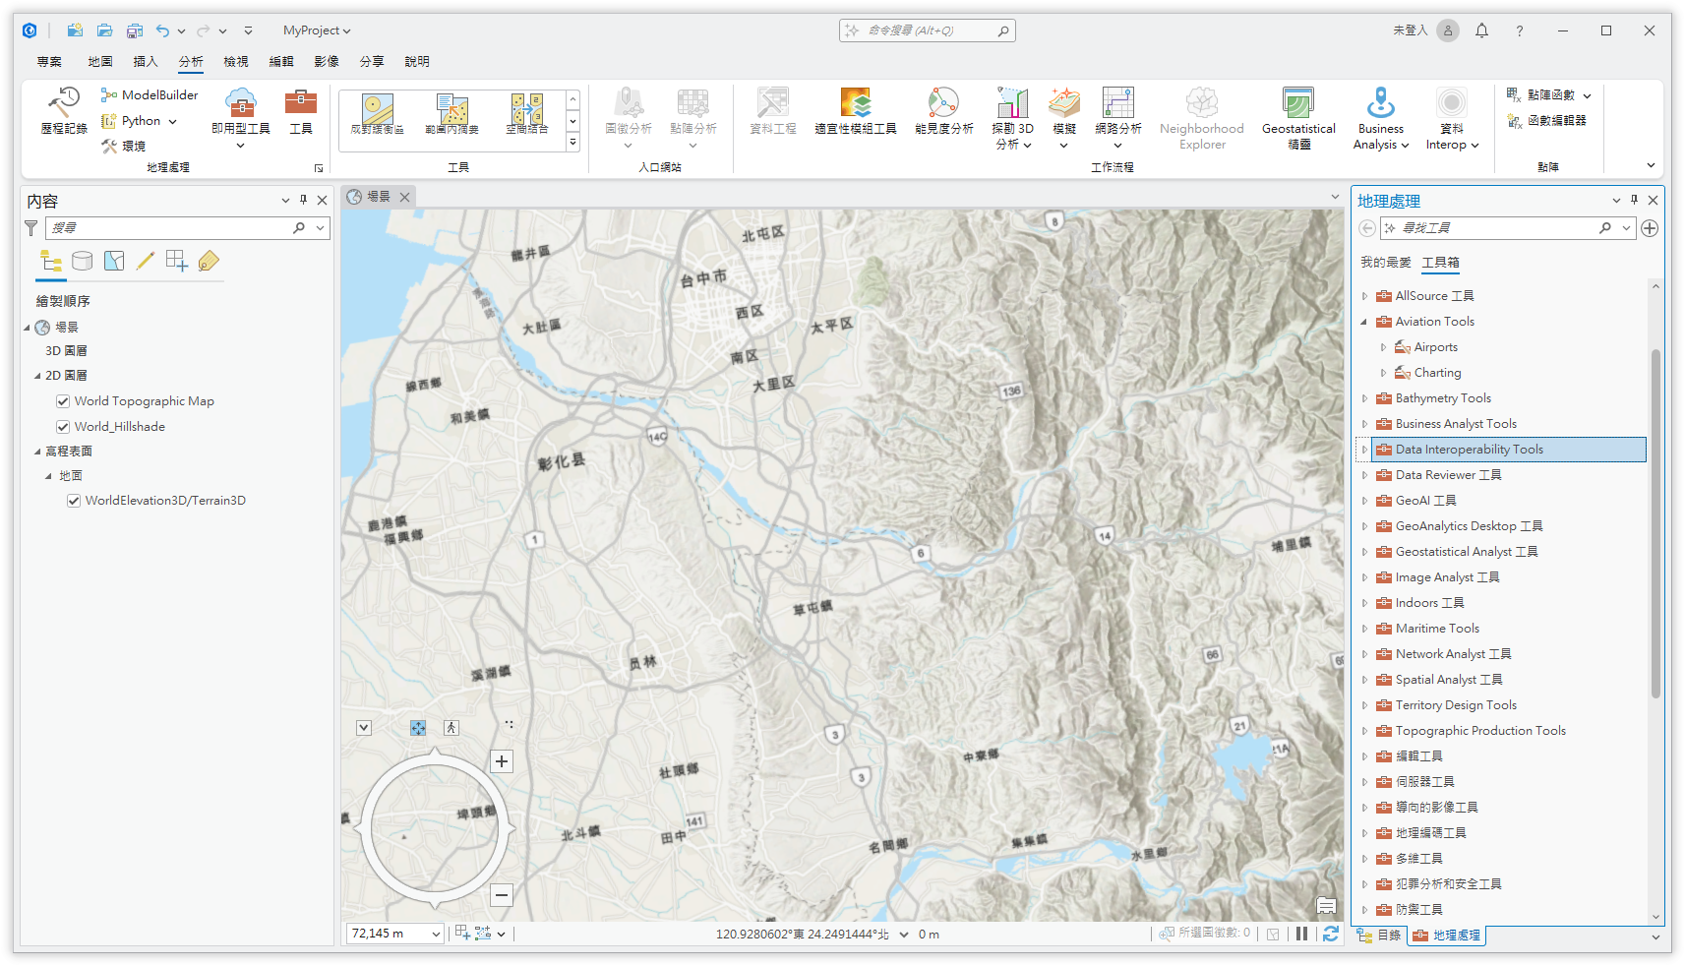
Task: Toggle auto-hide pin on Geoprocessing pane
Action: (1634, 200)
